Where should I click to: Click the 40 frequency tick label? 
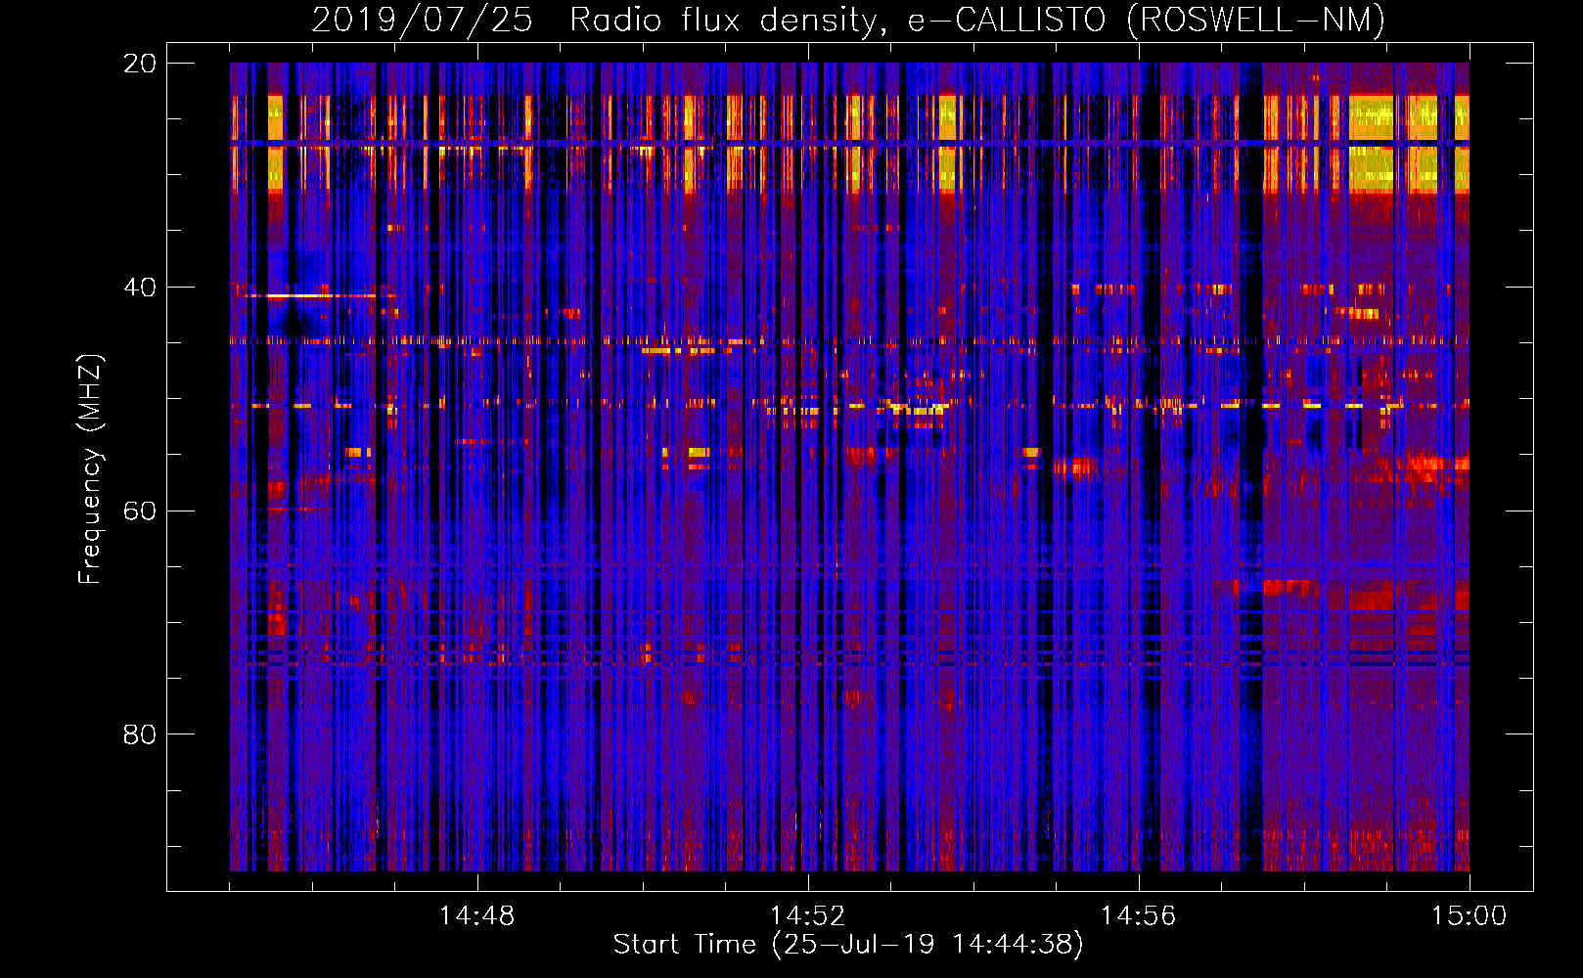coord(140,288)
